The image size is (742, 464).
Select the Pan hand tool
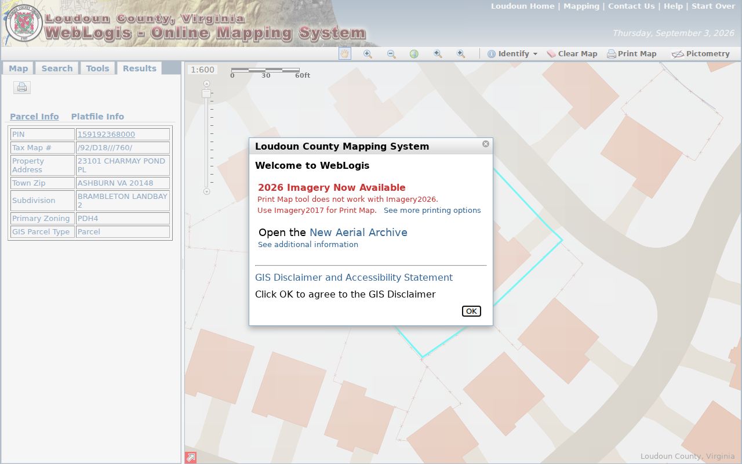[x=345, y=54]
